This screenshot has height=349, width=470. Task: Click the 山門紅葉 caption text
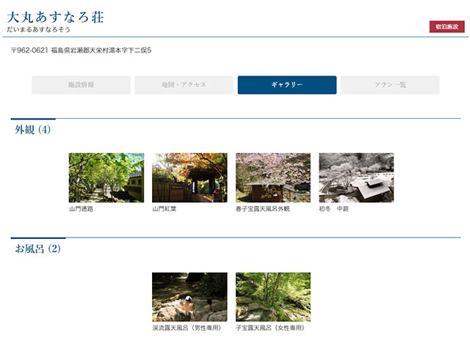tap(164, 209)
